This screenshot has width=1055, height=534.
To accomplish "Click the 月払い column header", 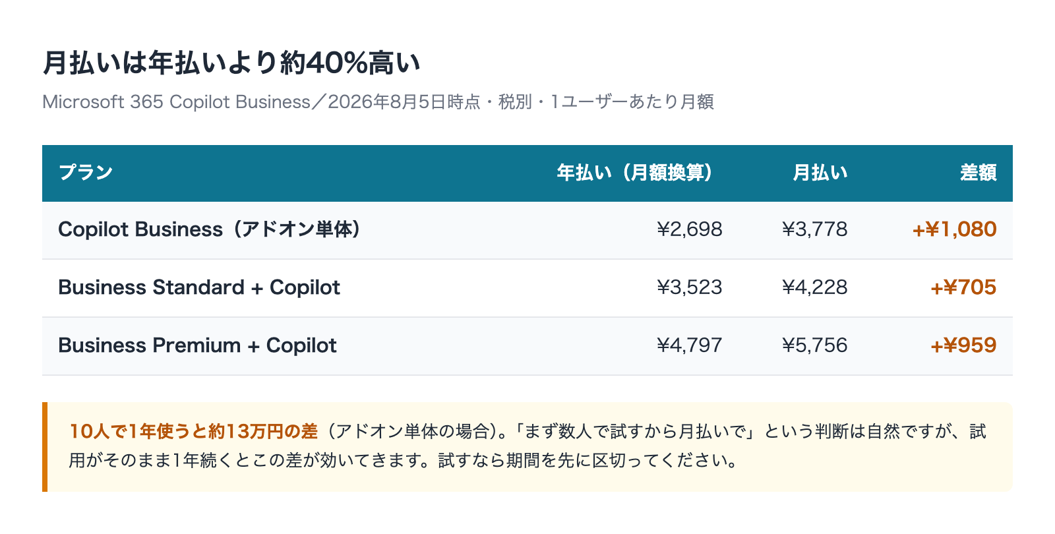I will [x=820, y=173].
